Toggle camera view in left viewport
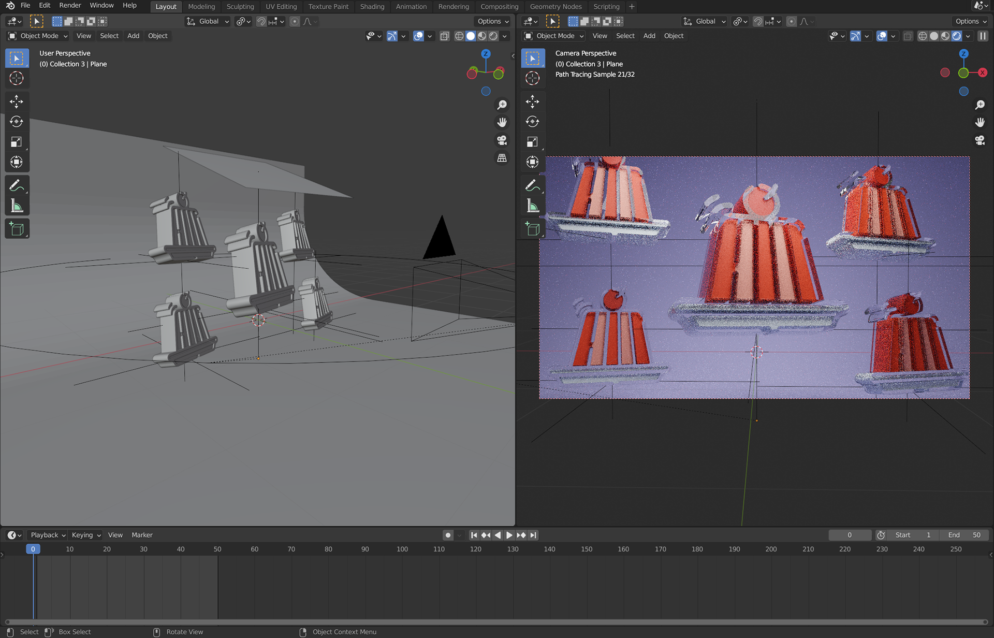This screenshot has height=638, width=994. [x=502, y=140]
